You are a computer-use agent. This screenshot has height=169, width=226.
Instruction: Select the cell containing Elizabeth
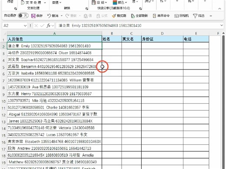click(x=54, y=142)
